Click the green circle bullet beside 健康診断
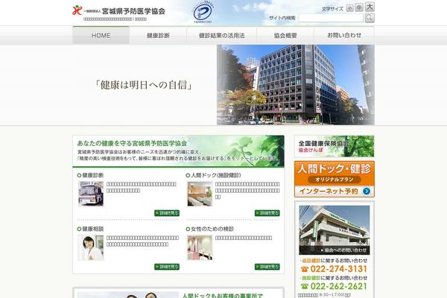This screenshot has width=447, height=298. point(79,175)
